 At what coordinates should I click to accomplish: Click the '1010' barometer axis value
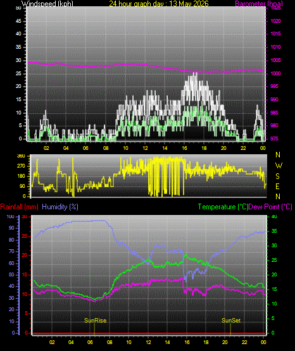(276, 47)
